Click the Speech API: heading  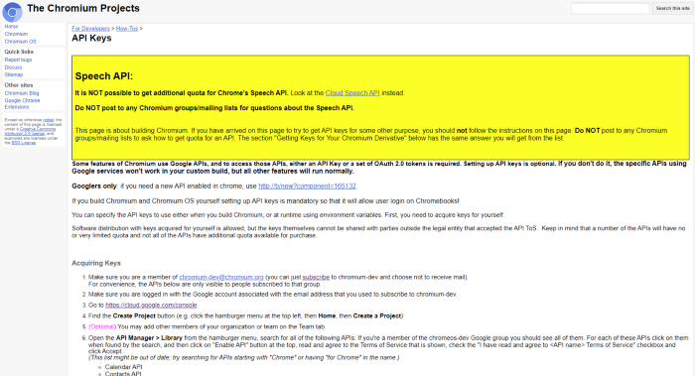click(104, 76)
